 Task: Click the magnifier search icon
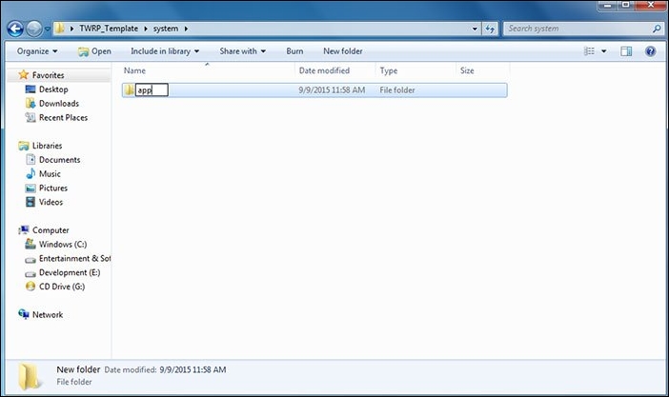pos(657,29)
